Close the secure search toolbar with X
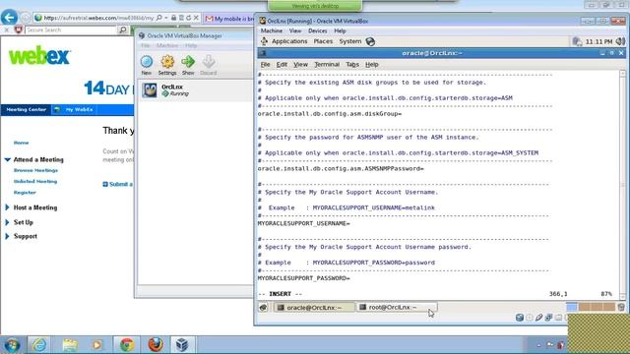The image size is (630, 354). click(x=7, y=30)
